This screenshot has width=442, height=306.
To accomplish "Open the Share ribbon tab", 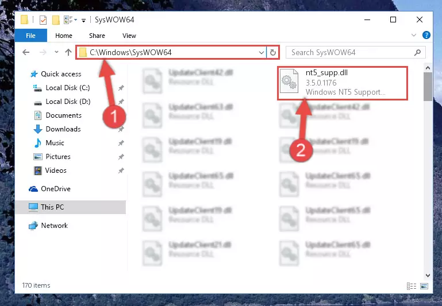I will pyautogui.click(x=97, y=36).
